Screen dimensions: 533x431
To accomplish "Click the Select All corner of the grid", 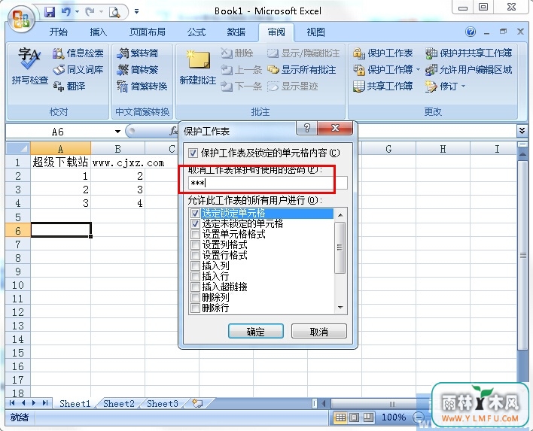I will (x=18, y=149).
